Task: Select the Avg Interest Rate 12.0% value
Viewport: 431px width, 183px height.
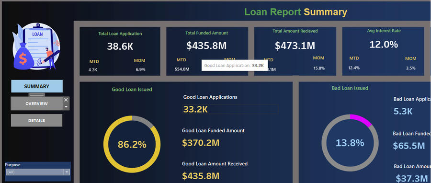Action: [384, 44]
